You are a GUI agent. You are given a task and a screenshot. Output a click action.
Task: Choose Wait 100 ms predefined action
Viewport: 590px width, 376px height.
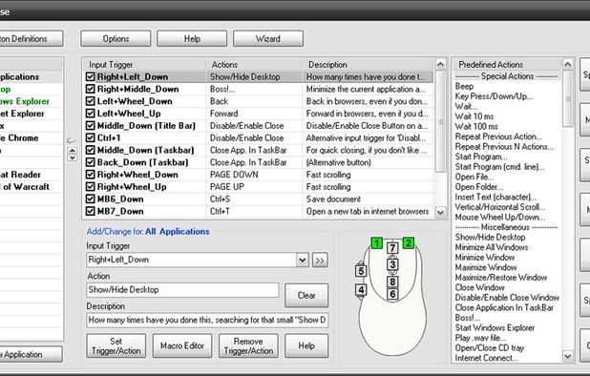[x=476, y=127]
